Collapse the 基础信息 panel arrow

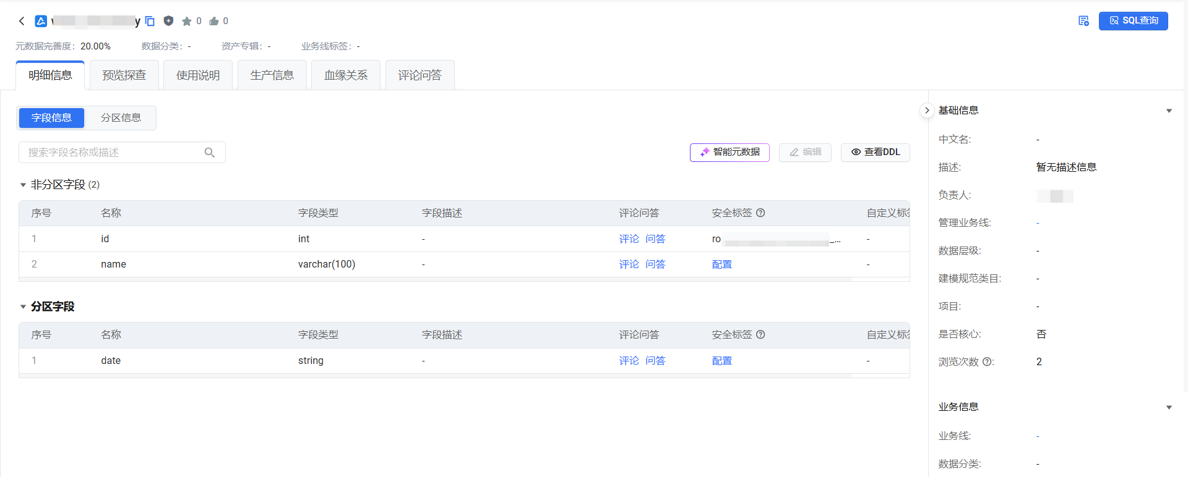point(1169,111)
